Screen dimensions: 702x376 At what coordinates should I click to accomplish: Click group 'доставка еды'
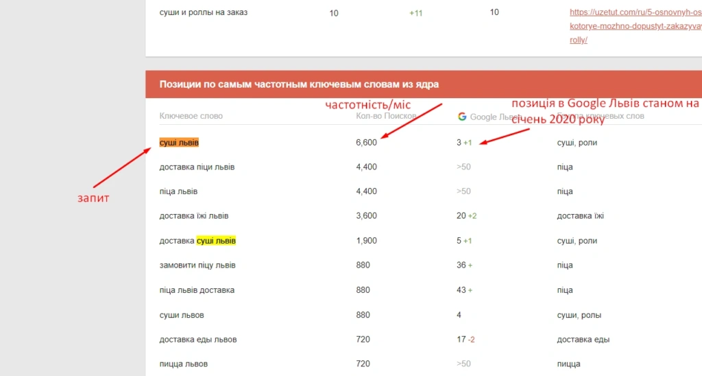[x=583, y=340]
